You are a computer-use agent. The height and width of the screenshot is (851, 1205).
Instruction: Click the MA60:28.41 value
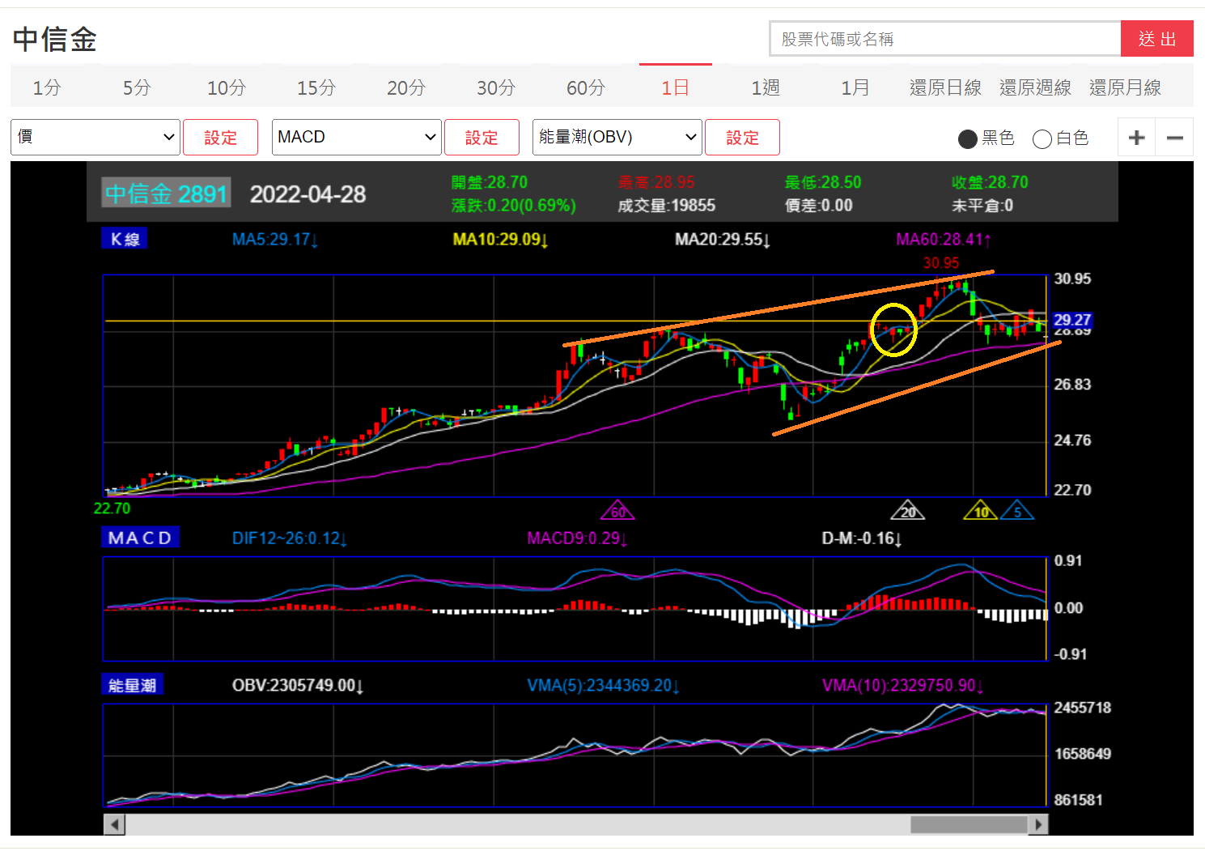[944, 240]
